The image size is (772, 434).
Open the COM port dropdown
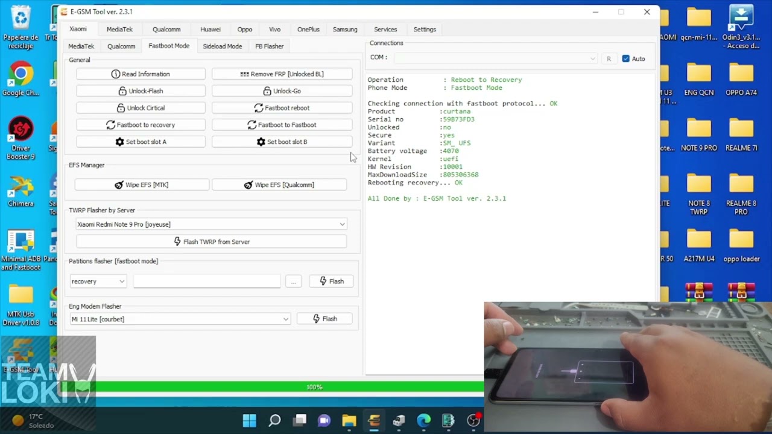pos(496,58)
